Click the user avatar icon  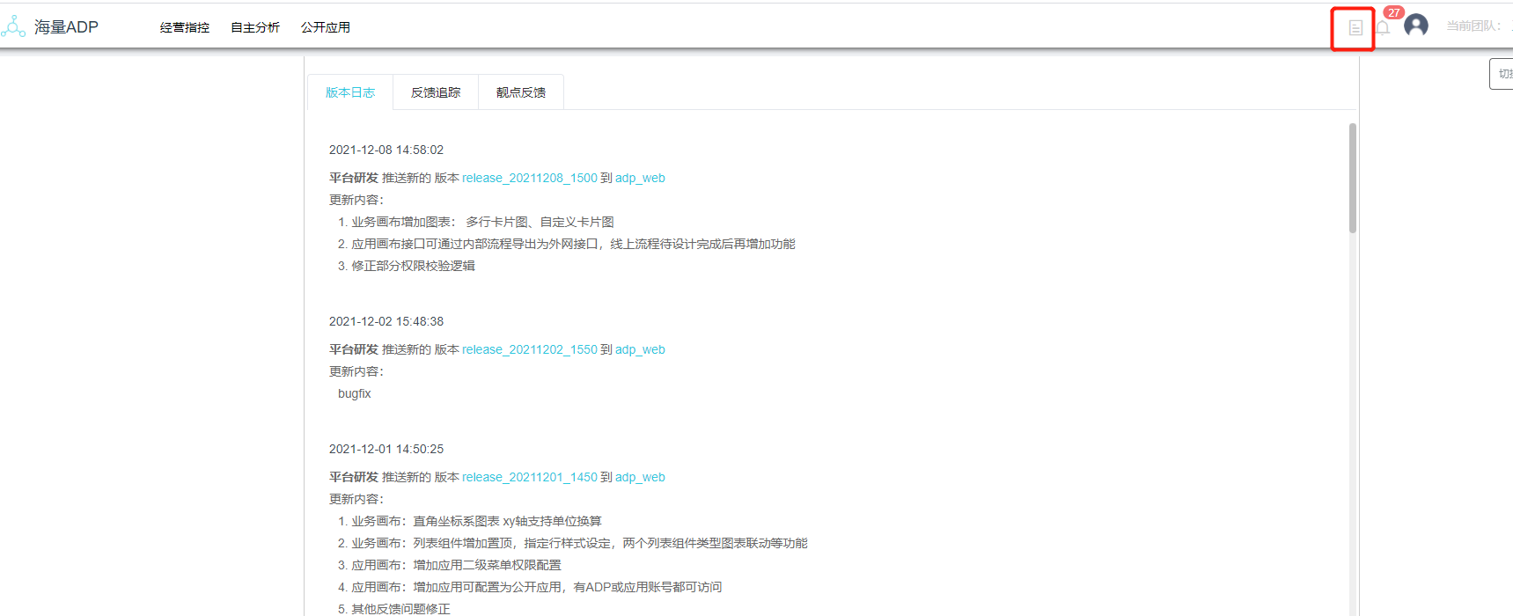[x=1415, y=26]
